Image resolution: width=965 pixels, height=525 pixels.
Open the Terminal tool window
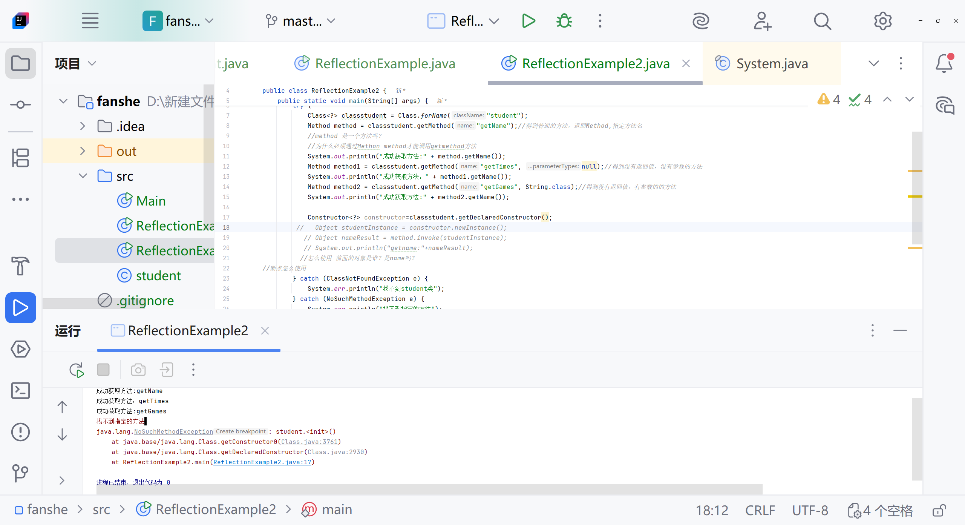click(20, 390)
